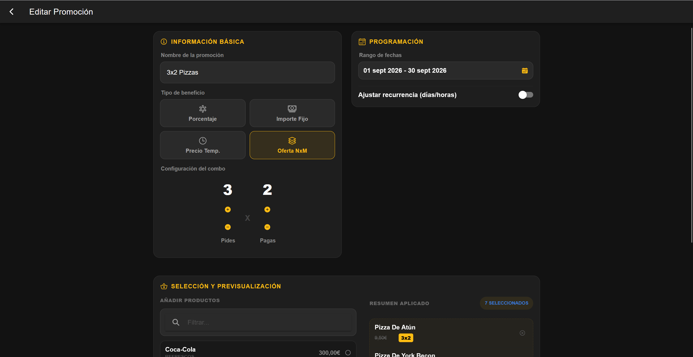693x357 pixels.
Task: Choose the Importe Fijo benefit type
Action: [x=292, y=113]
